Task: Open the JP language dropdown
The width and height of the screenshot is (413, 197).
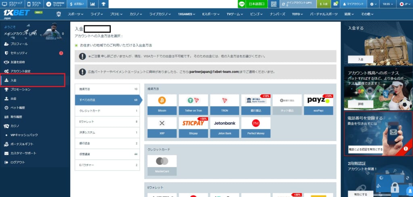Action: pyautogui.click(x=405, y=4)
